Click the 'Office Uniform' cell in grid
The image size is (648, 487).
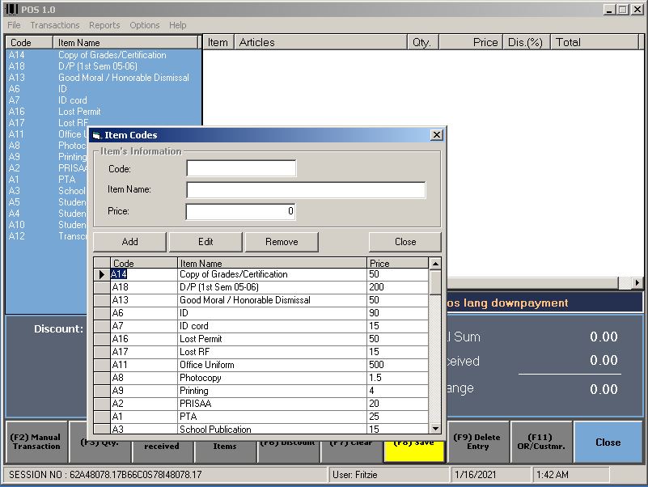pos(272,365)
